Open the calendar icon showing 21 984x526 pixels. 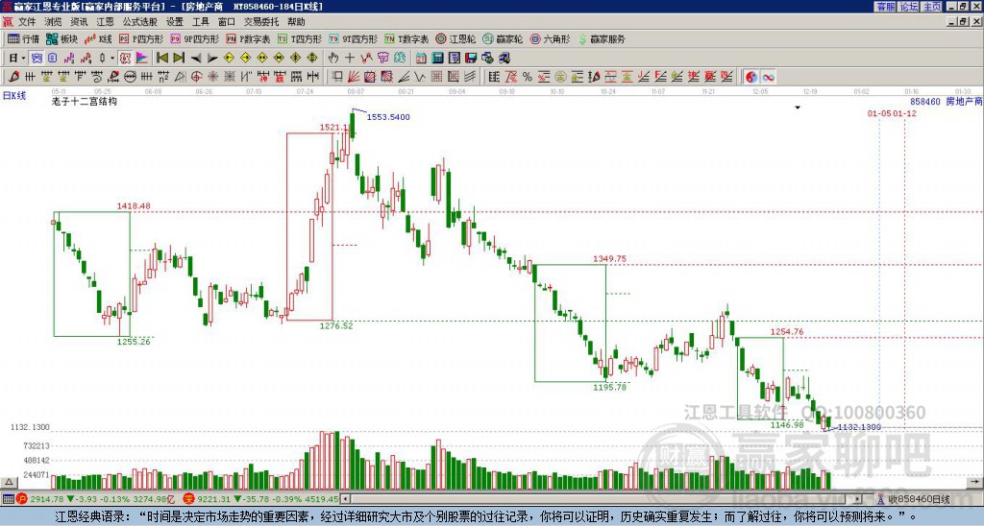click(421, 58)
